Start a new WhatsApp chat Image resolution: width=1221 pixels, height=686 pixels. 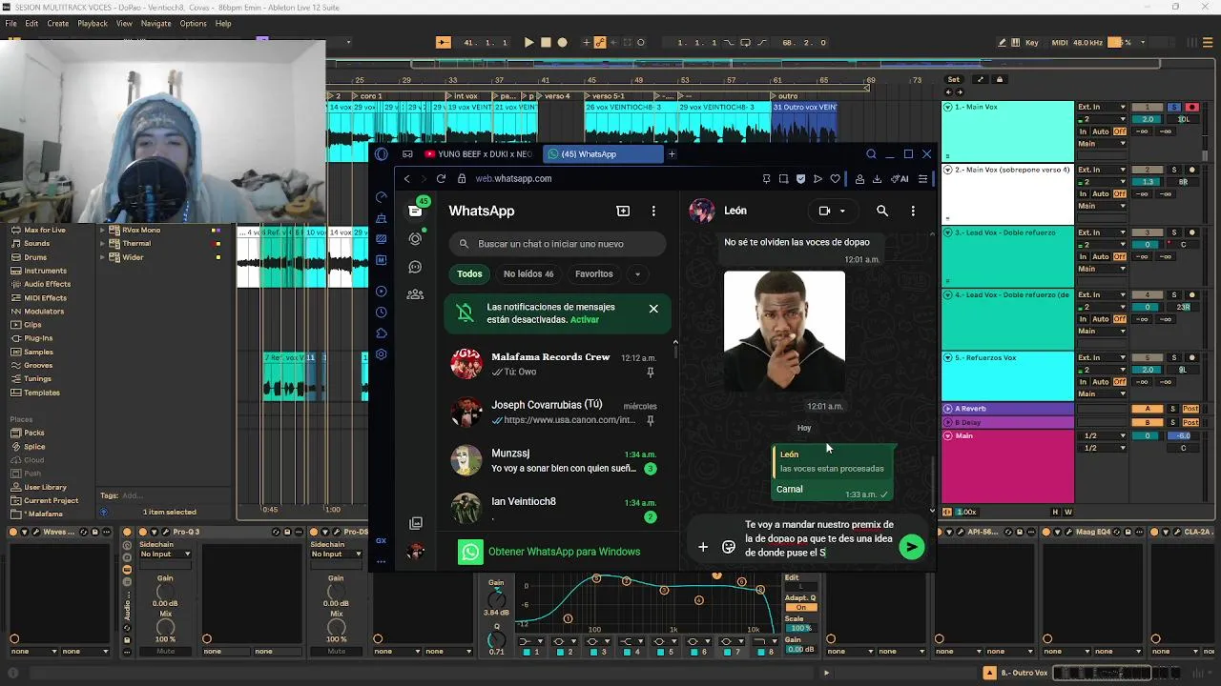pos(623,211)
